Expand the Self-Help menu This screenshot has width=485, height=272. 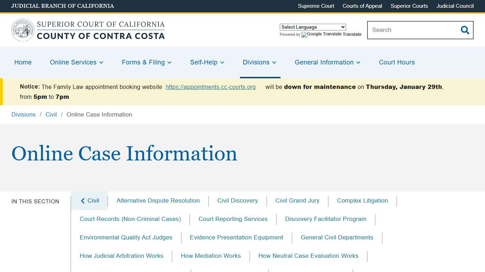(x=207, y=62)
